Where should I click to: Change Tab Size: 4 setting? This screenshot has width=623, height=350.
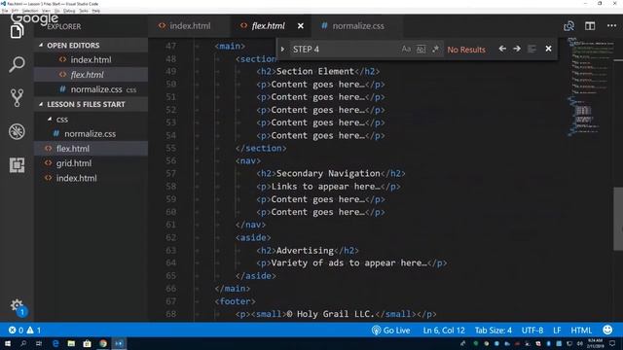click(x=494, y=331)
